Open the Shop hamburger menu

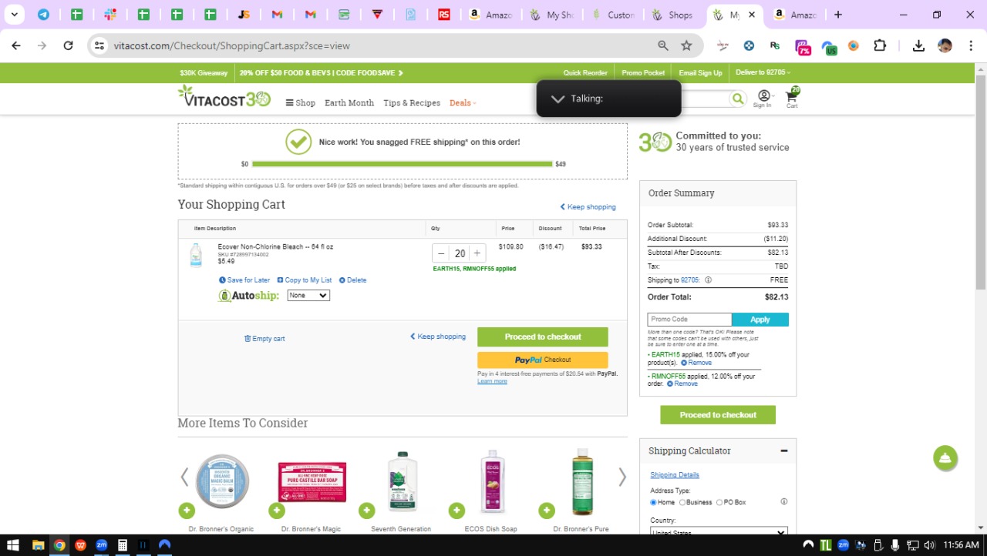[300, 102]
